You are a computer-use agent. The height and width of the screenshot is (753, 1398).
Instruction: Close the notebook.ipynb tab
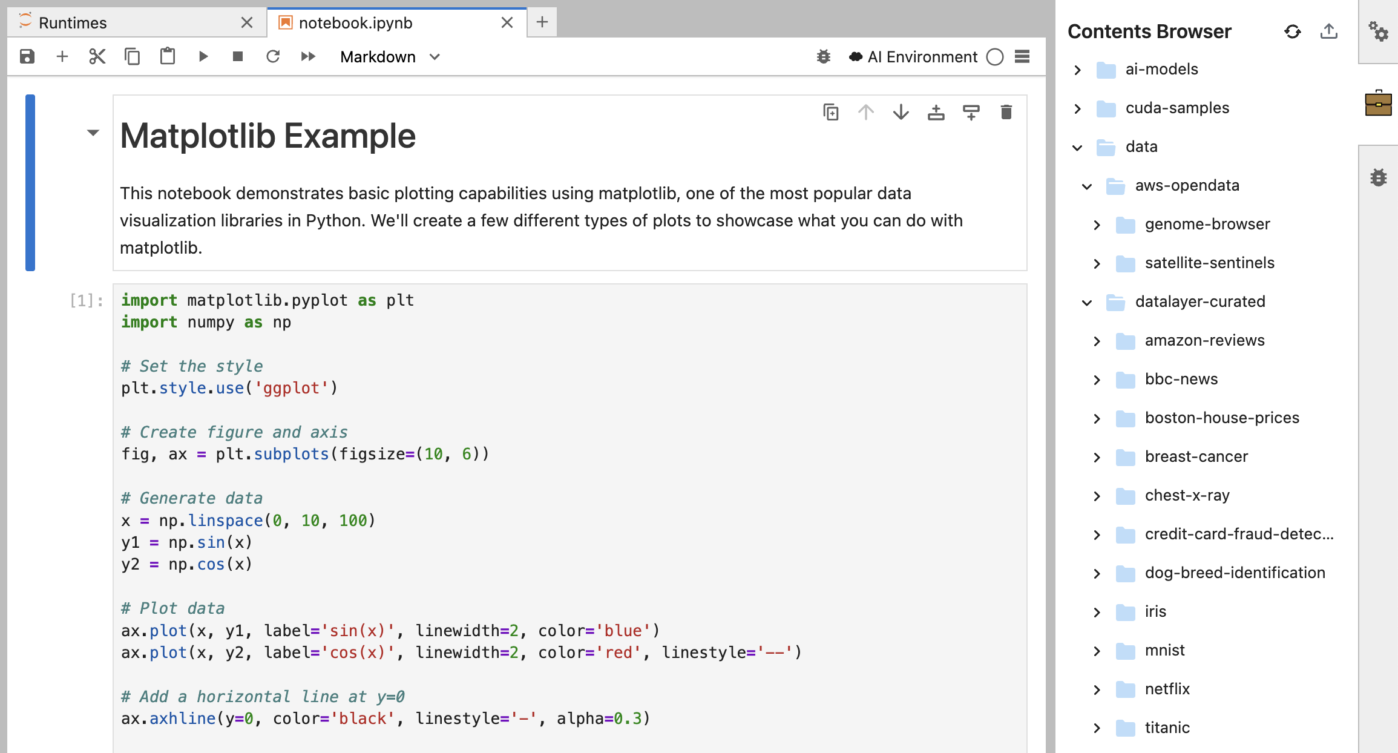[x=507, y=23]
